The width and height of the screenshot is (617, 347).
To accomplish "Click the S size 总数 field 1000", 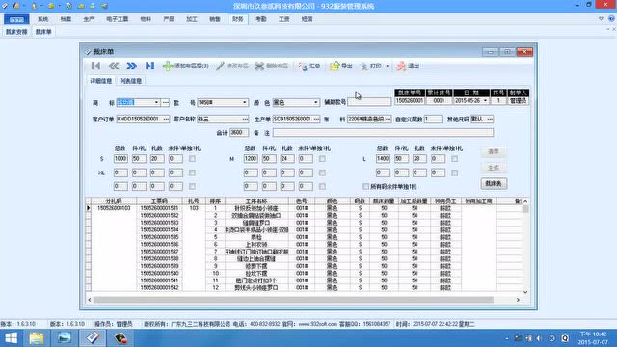I will [x=121, y=158].
